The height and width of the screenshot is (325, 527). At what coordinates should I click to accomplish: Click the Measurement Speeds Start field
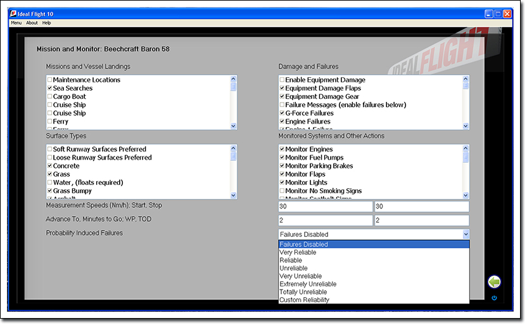[x=326, y=207]
